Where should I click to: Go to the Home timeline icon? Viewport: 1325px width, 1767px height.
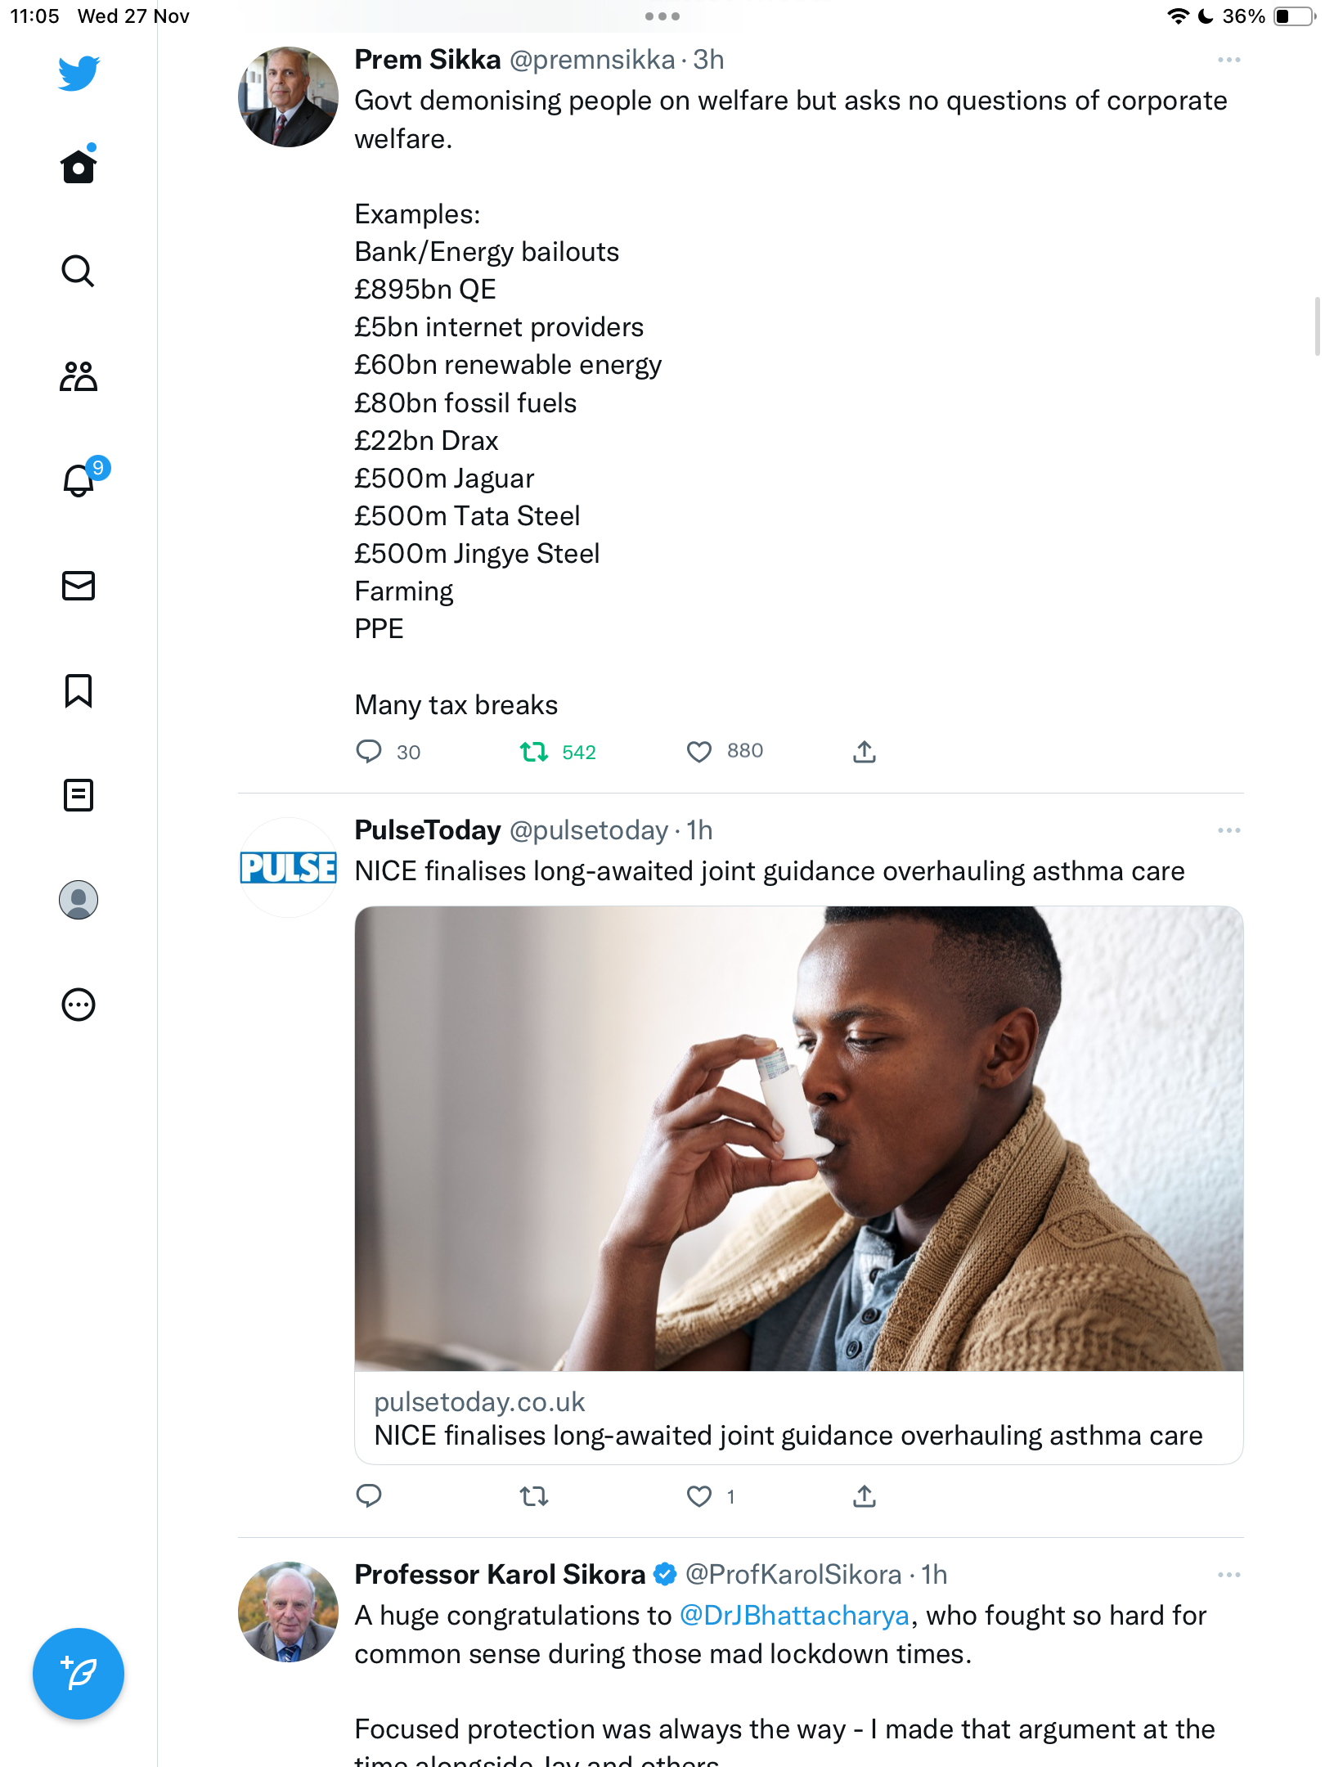tap(79, 165)
